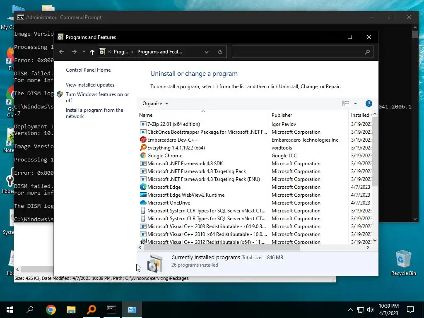Click Igor Pavlov publisher cell
Screen dimensions: 424x318
point(284,124)
